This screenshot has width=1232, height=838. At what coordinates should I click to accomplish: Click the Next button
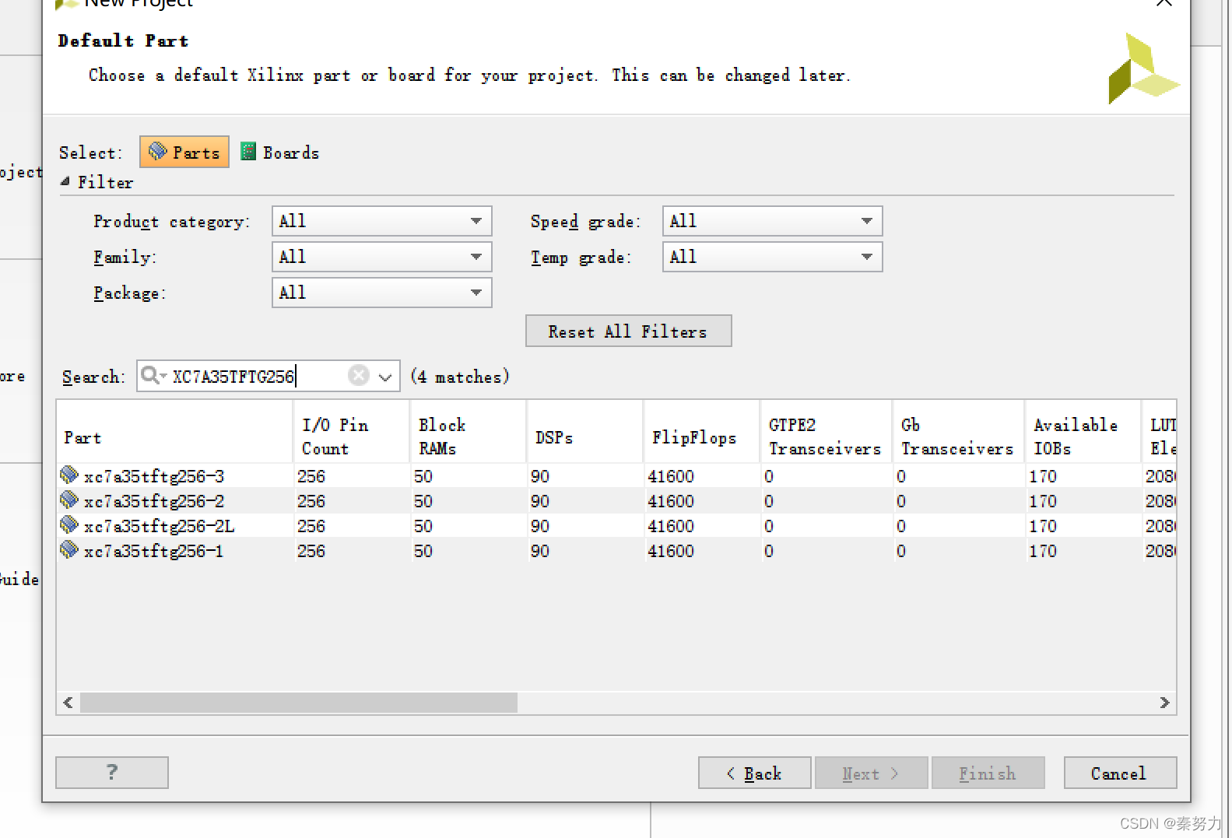coord(872,773)
